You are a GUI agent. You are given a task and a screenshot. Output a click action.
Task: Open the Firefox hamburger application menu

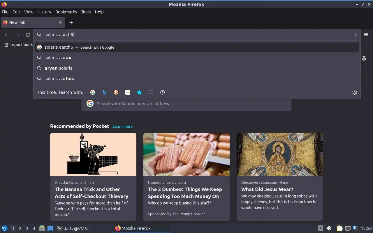click(x=366, y=35)
